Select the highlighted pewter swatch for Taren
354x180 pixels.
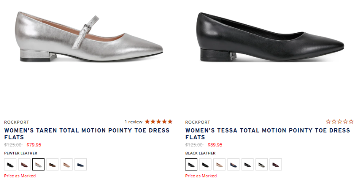point(38,165)
